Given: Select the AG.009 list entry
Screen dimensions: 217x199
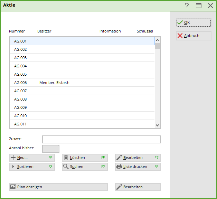Looking at the screenshot, I should click(x=82, y=107).
